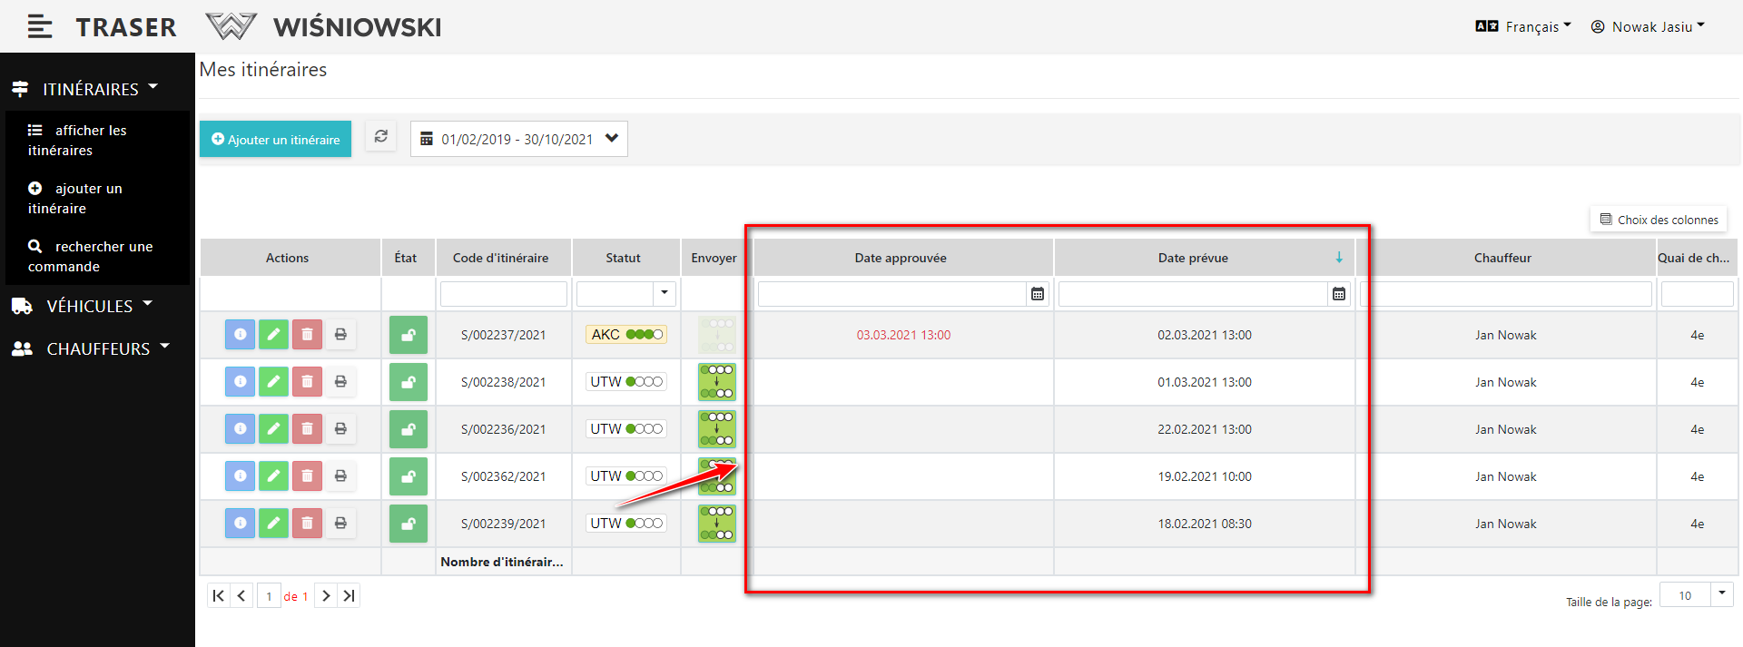Open calendar picker for Date approuvée filter

(x=1037, y=294)
